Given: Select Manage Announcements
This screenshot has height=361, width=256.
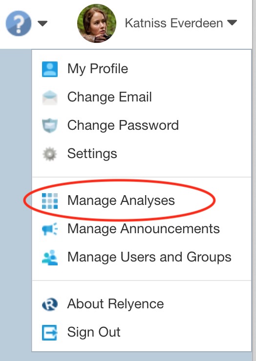Looking at the screenshot, I should (x=141, y=229).
